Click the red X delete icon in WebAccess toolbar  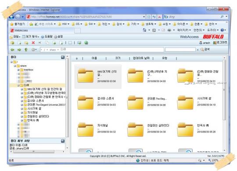point(33,43)
